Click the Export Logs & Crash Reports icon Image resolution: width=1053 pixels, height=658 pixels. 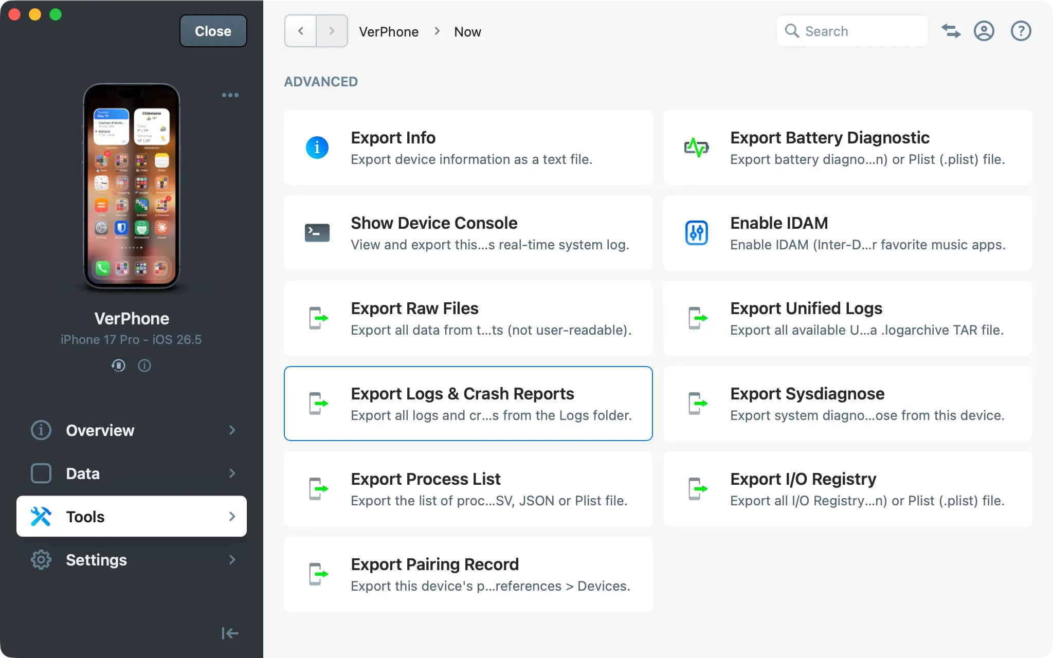318,404
